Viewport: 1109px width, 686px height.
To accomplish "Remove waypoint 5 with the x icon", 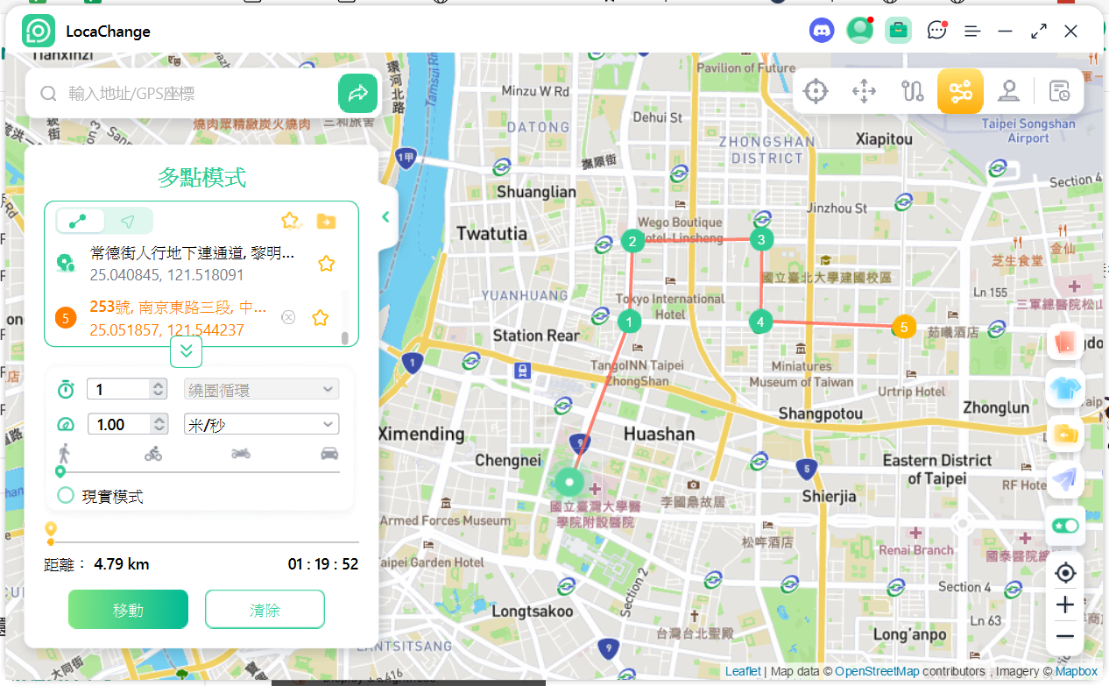I will [x=288, y=317].
